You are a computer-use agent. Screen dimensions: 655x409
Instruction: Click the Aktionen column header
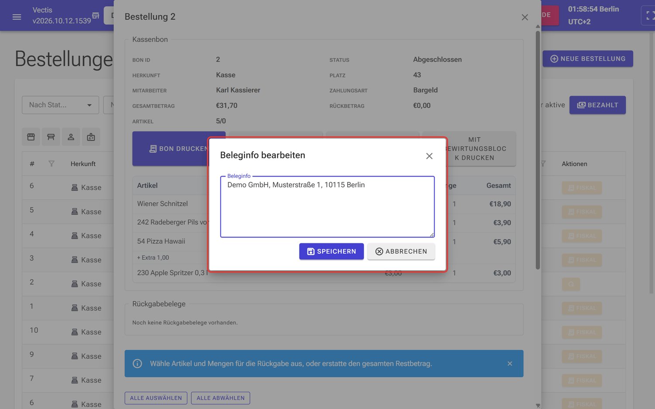[574, 164]
